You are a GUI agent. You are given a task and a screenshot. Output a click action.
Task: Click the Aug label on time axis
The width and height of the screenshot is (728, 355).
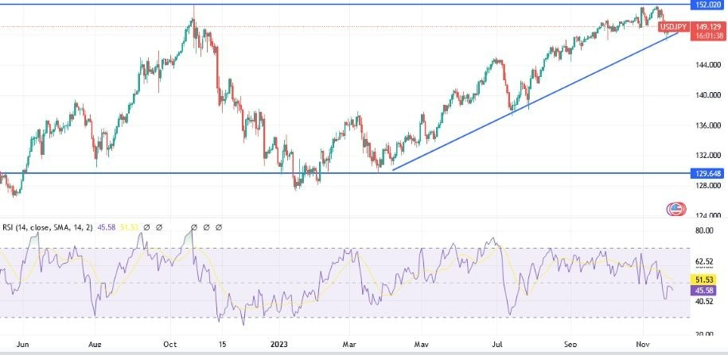click(x=94, y=345)
